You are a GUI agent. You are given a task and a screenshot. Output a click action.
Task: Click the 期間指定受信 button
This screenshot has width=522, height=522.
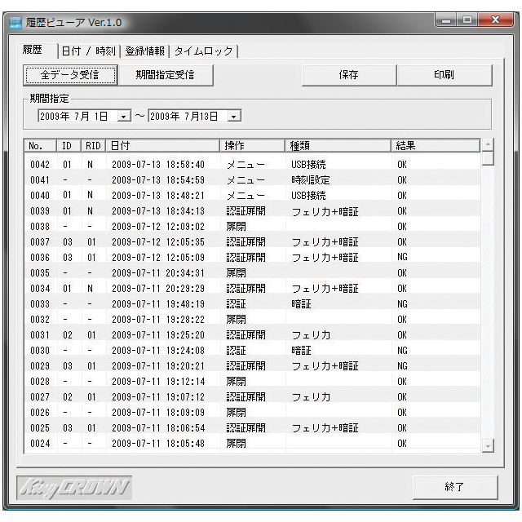pyautogui.click(x=164, y=75)
